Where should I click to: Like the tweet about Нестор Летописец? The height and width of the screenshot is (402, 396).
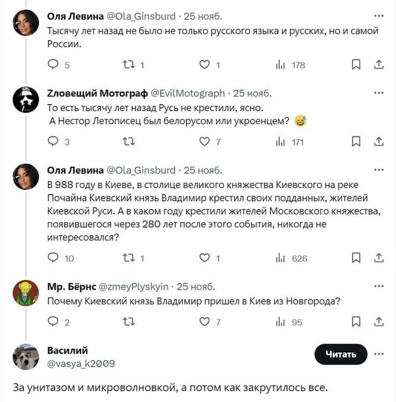pyautogui.click(x=205, y=141)
